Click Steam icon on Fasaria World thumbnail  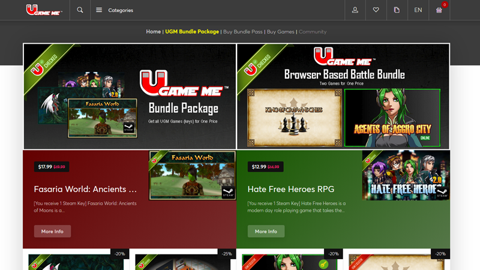tap(228, 192)
